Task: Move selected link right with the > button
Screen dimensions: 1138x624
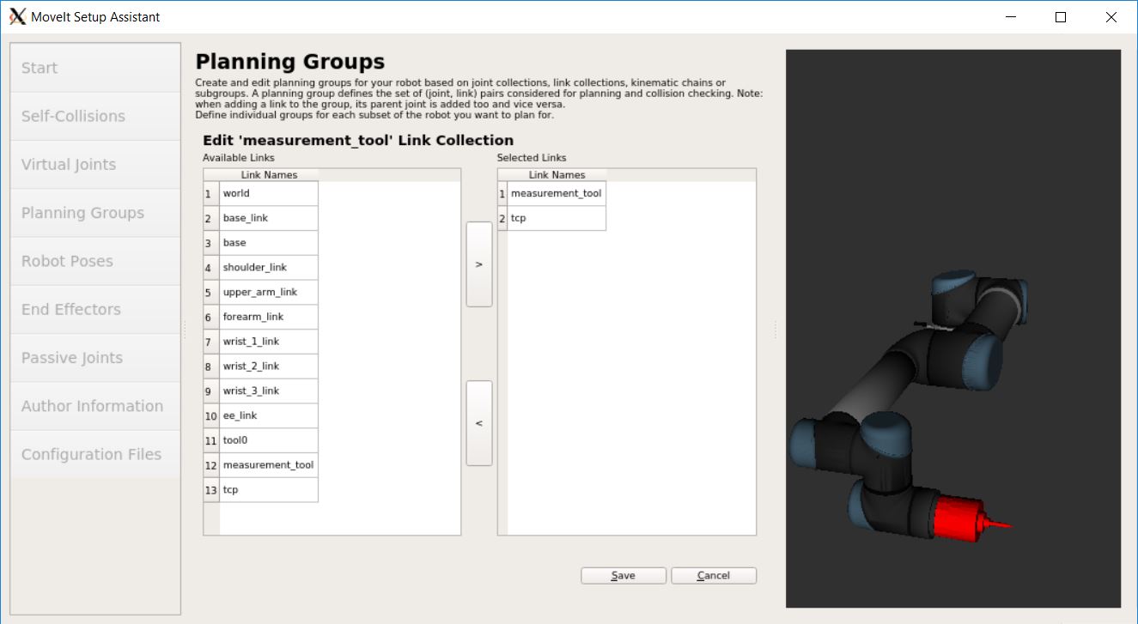Action: pyautogui.click(x=479, y=264)
